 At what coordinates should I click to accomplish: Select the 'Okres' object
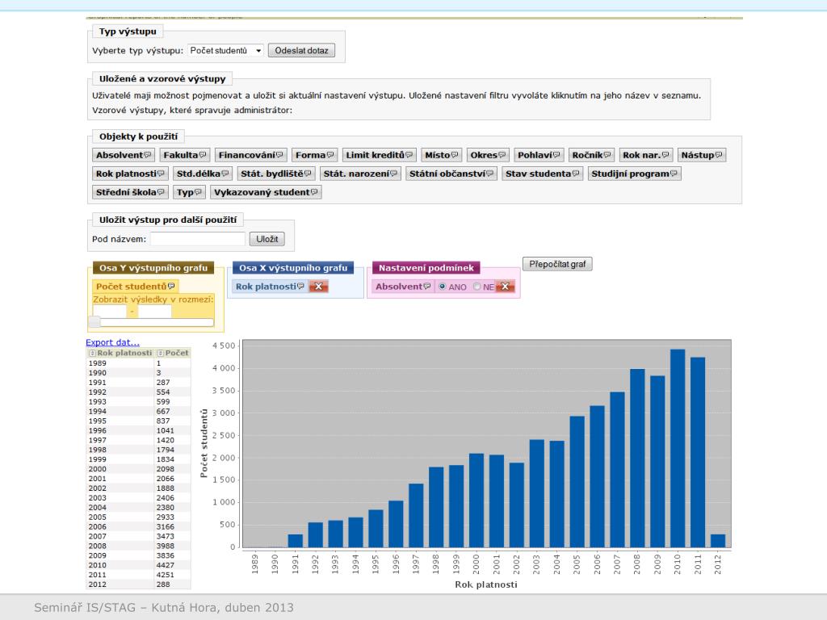point(488,155)
